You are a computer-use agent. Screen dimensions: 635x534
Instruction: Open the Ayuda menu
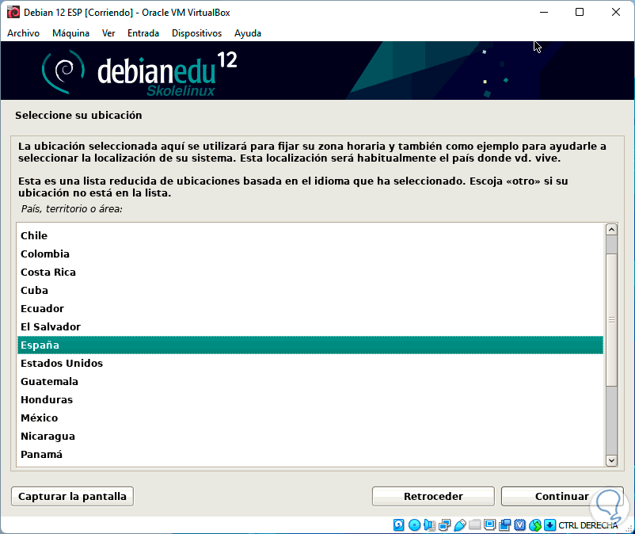pyautogui.click(x=248, y=33)
